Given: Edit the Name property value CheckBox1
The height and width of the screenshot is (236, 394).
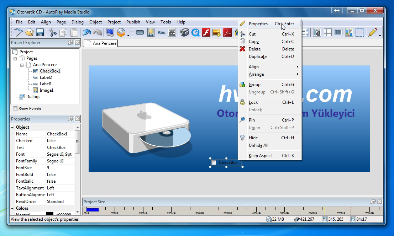Looking at the screenshot, I should pos(60,134).
